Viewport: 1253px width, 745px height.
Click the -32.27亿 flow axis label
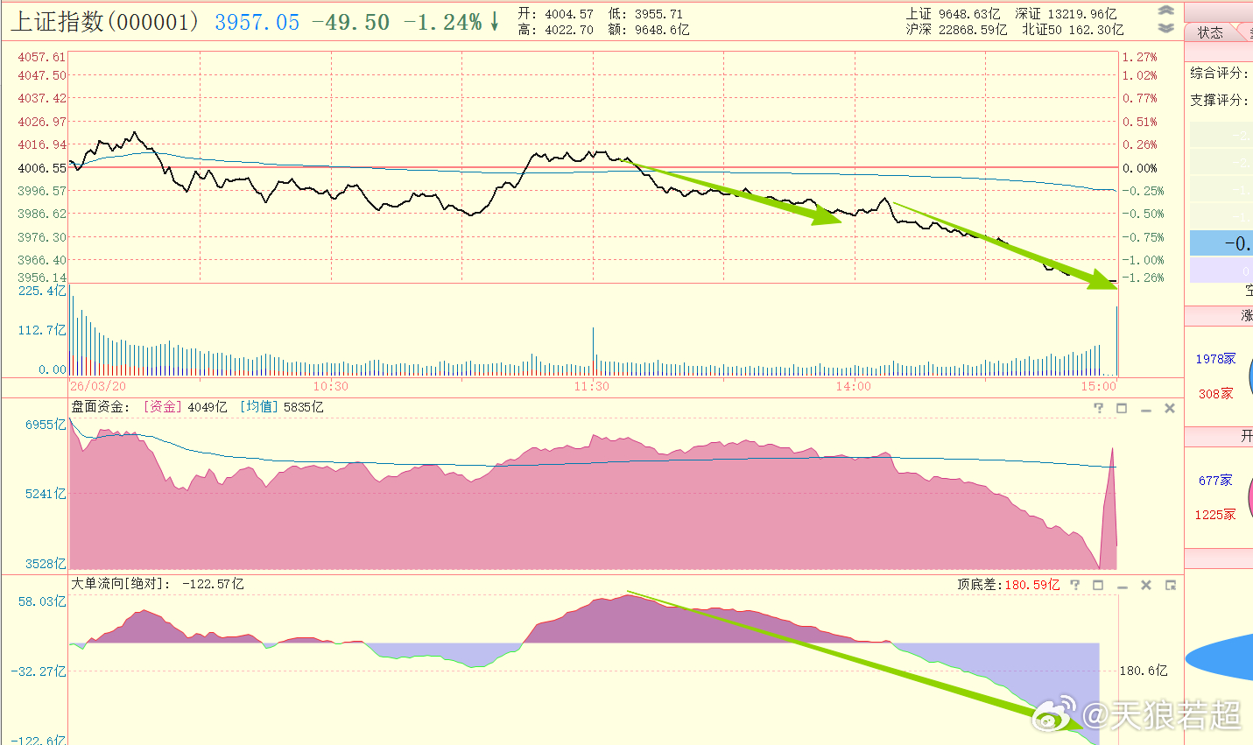(39, 671)
